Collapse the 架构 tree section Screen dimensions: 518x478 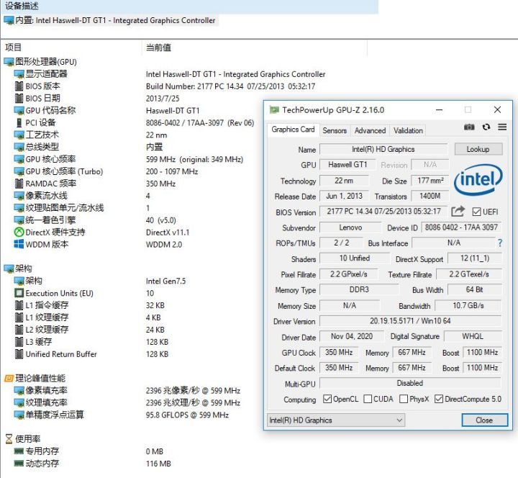(9, 269)
